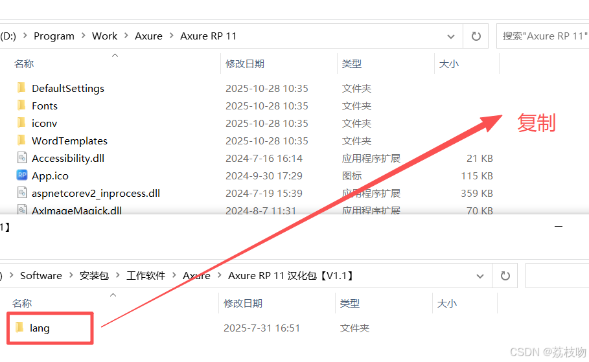Navigate to Axure in the top breadcrumb
Image resolution: width=589 pixels, height=362 pixels.
coord(149,36)
